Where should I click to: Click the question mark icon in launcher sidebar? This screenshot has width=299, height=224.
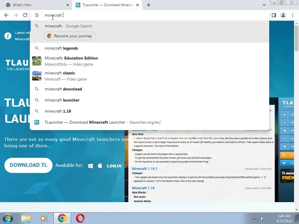tap(284, 123)
